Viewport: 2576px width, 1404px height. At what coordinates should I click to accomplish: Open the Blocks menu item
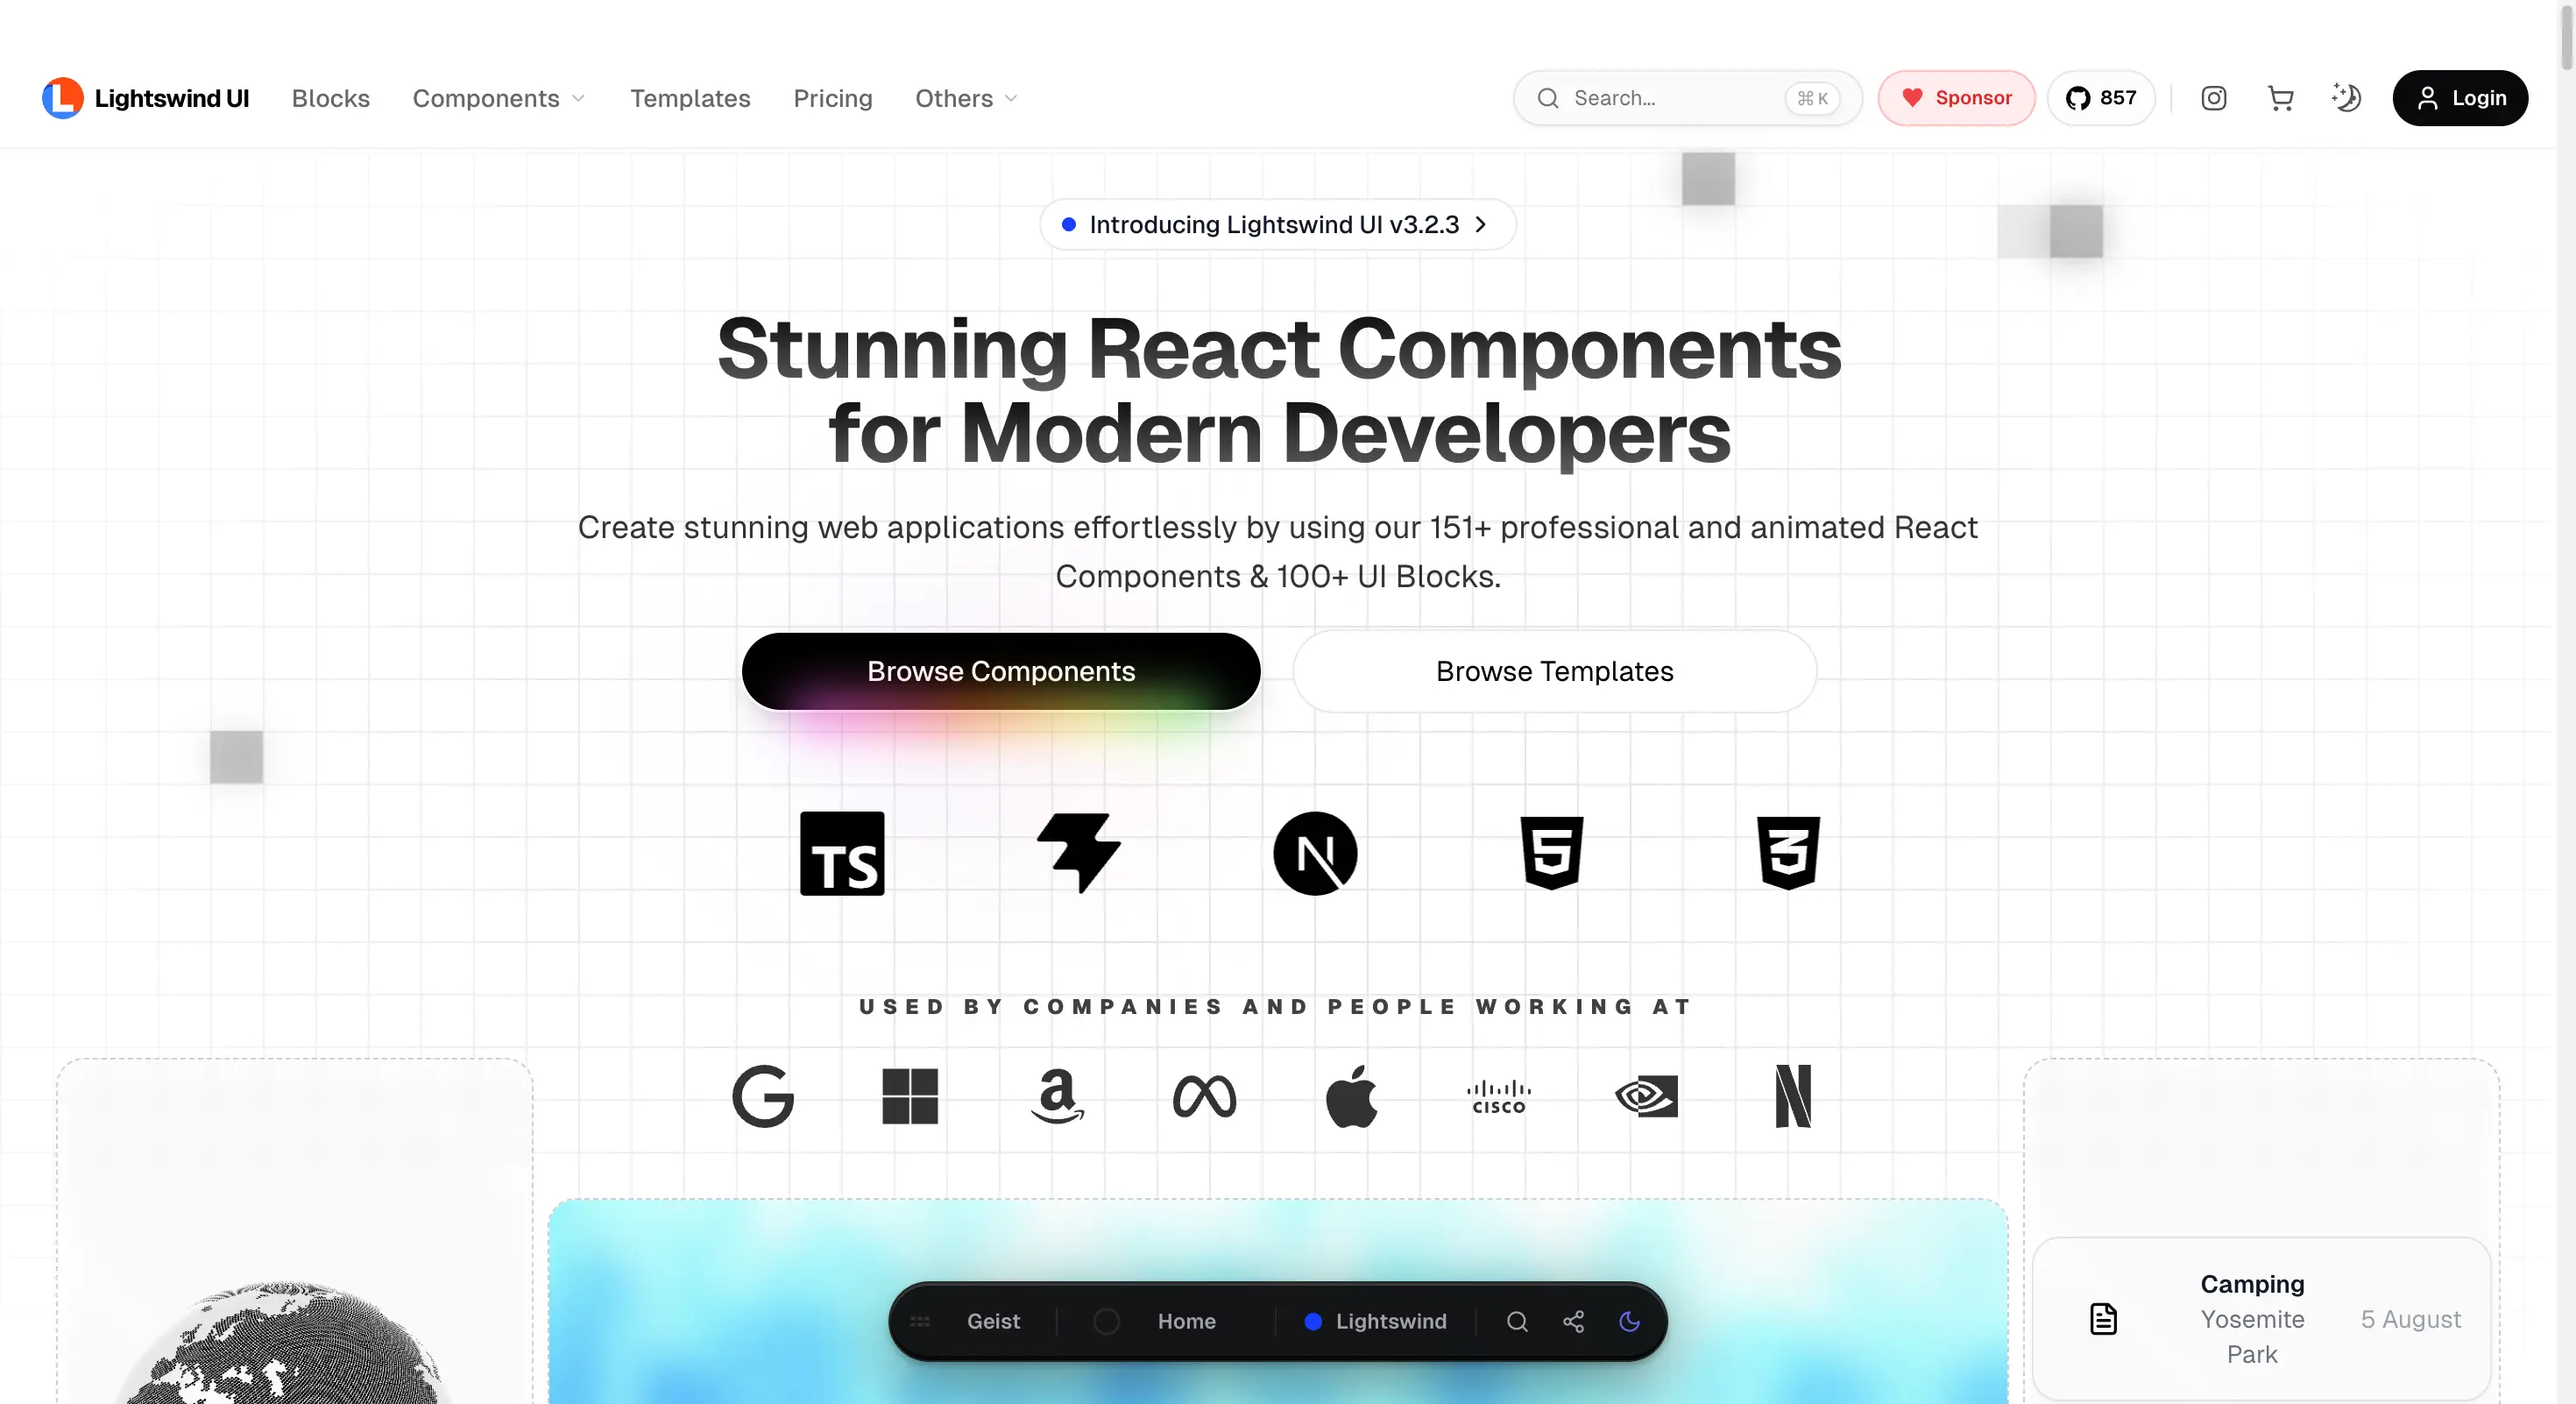click(331, 98)
